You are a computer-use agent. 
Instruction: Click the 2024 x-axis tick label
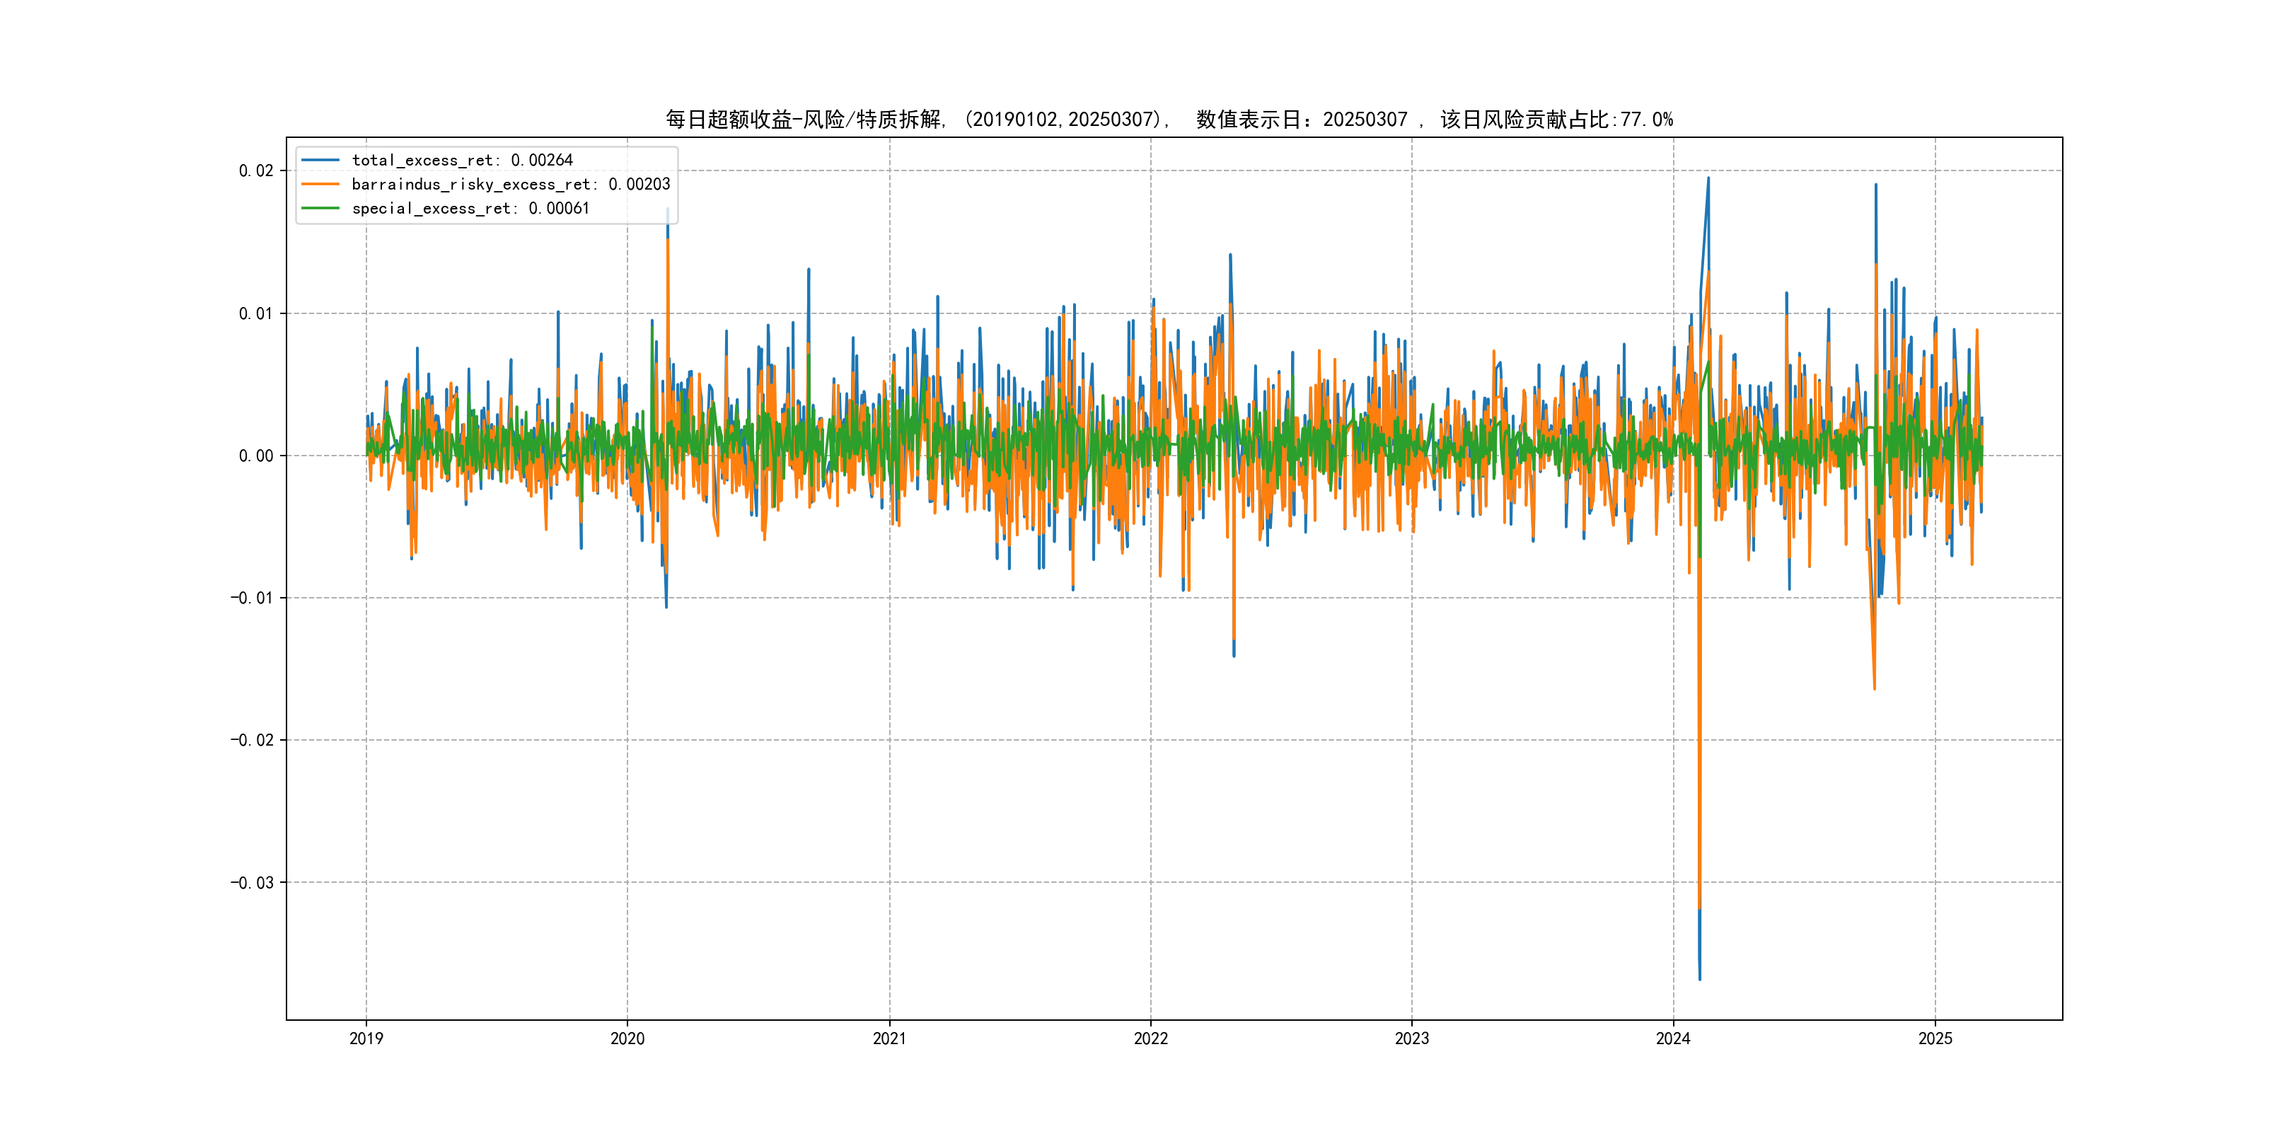click(x=1673, y=1038)
